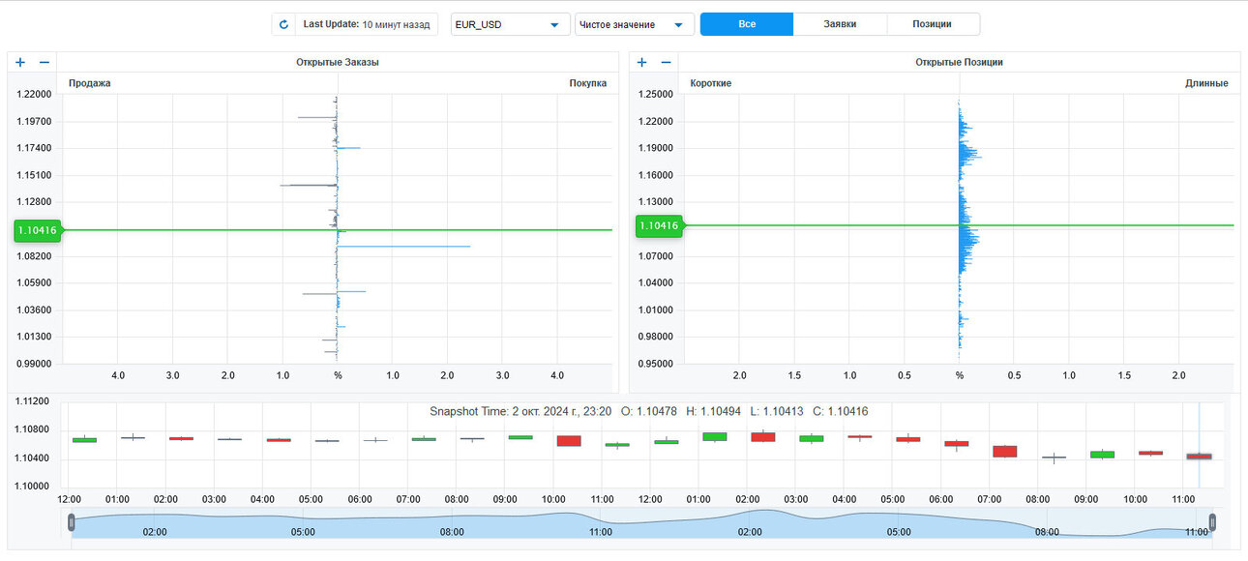Click the Длинные label
This screenshot has width=1248, height=561.
(x=1206, y=83)
